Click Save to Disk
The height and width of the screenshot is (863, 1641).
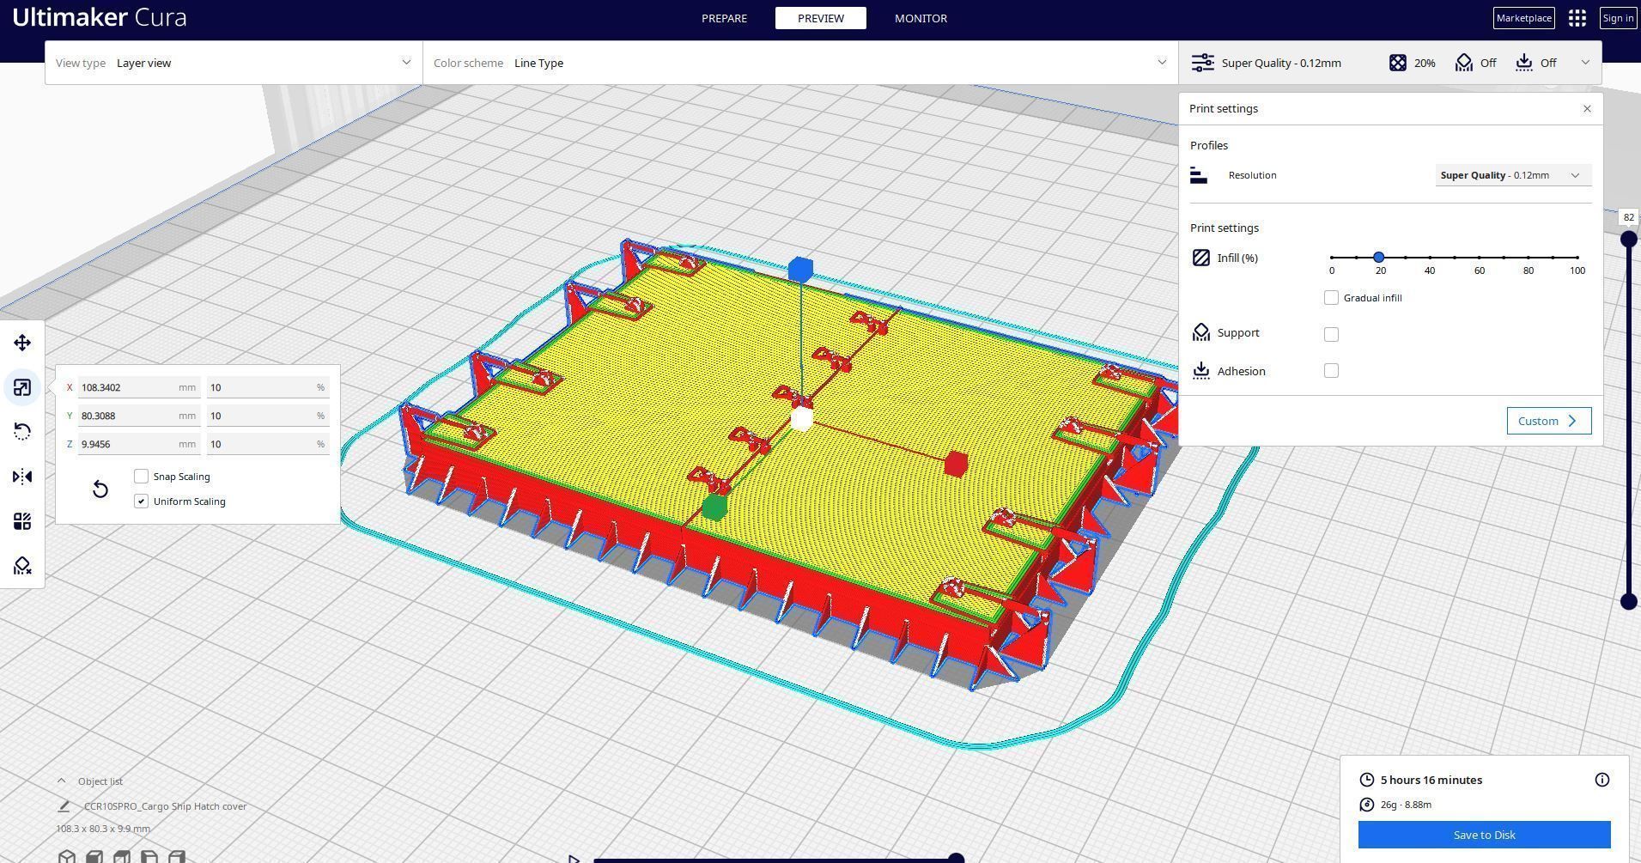coord(1484,835)
